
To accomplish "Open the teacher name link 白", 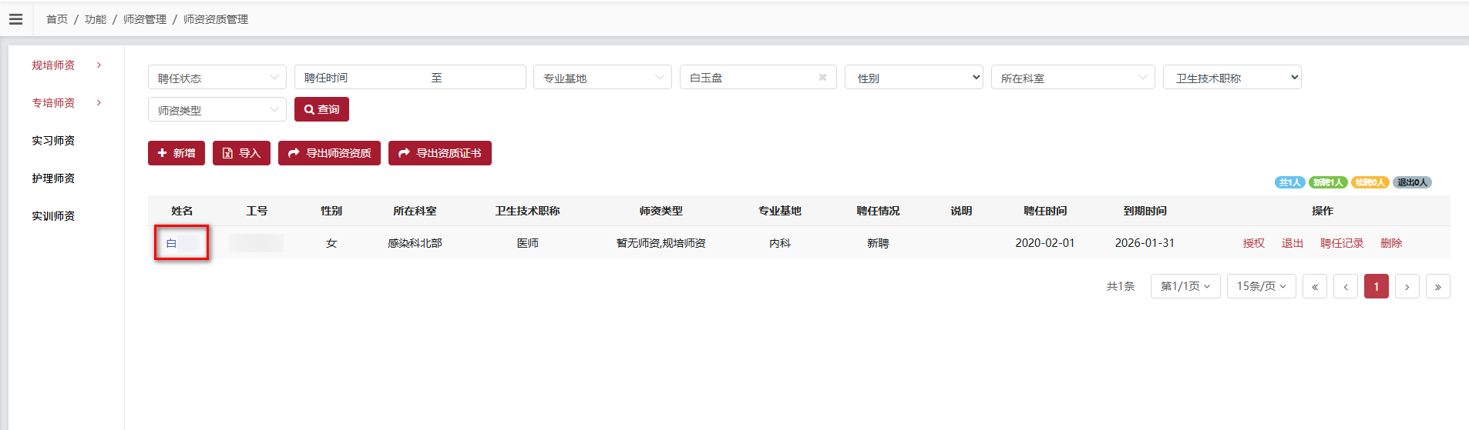I will point(172,243).
